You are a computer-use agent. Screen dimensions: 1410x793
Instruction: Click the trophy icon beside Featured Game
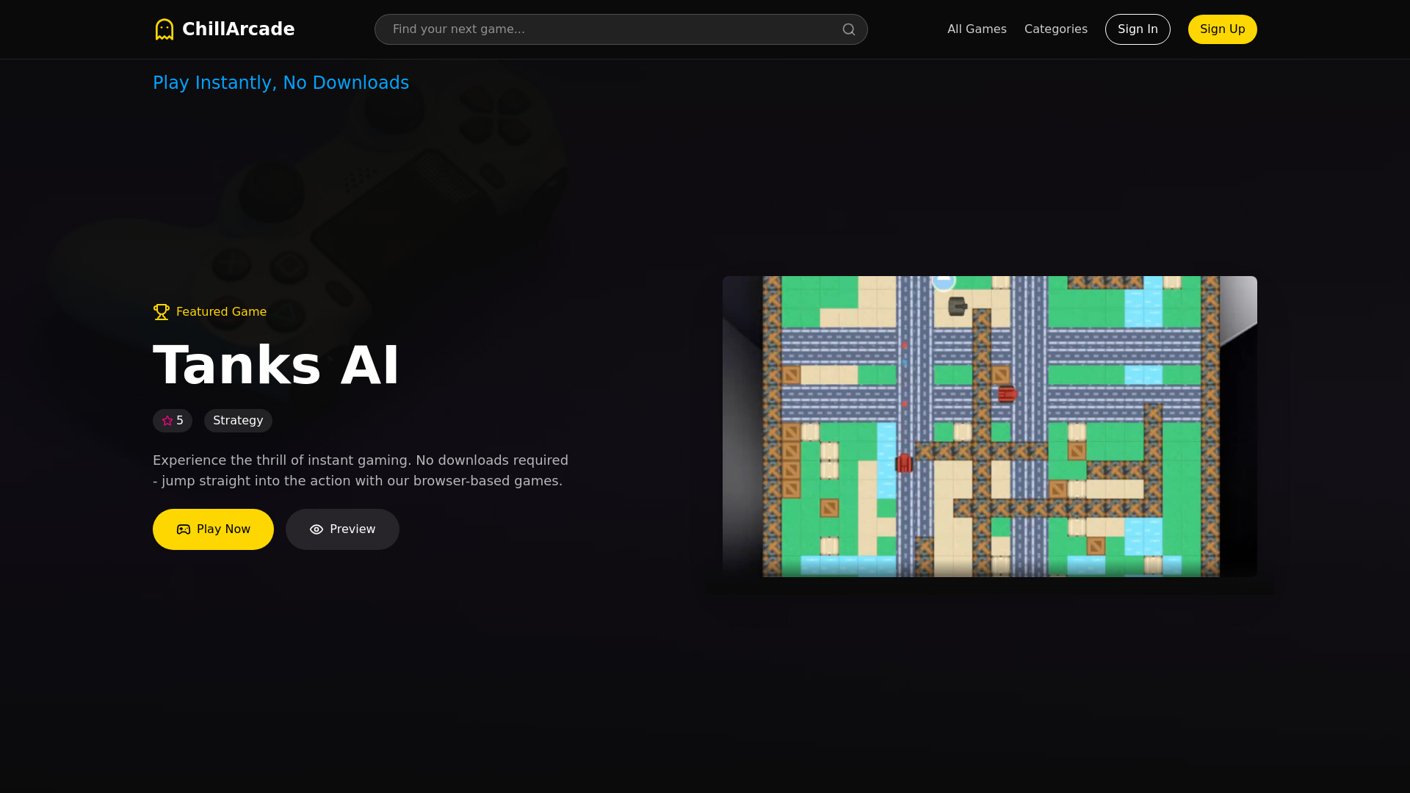(x=161, y=311)
